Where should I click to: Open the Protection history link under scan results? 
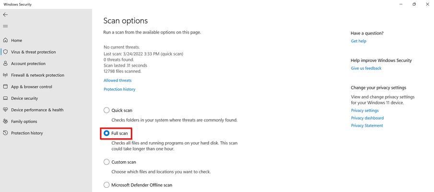119,89
